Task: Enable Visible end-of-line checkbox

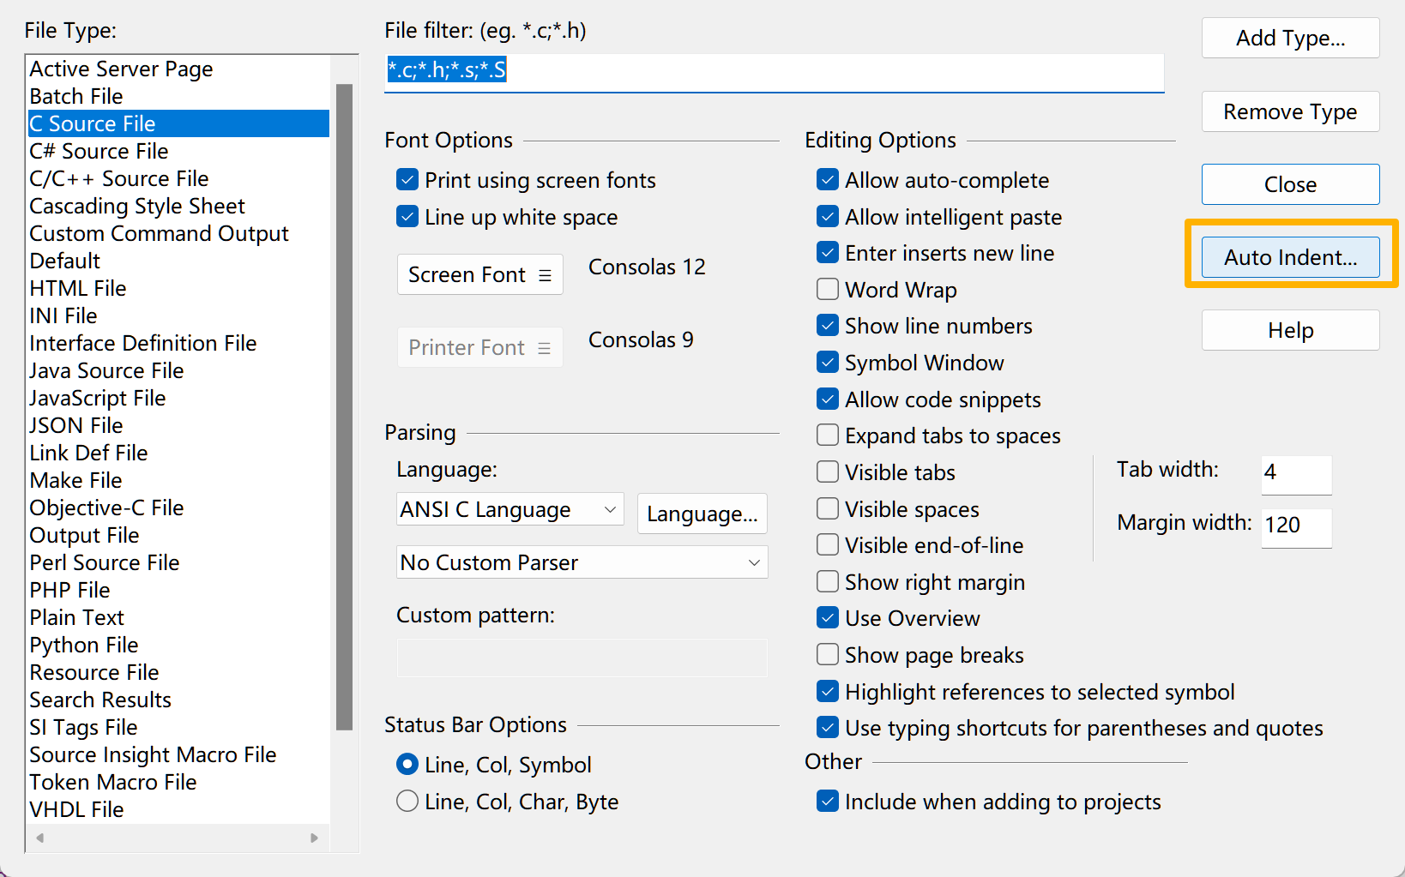Action: tap(828, 545)
